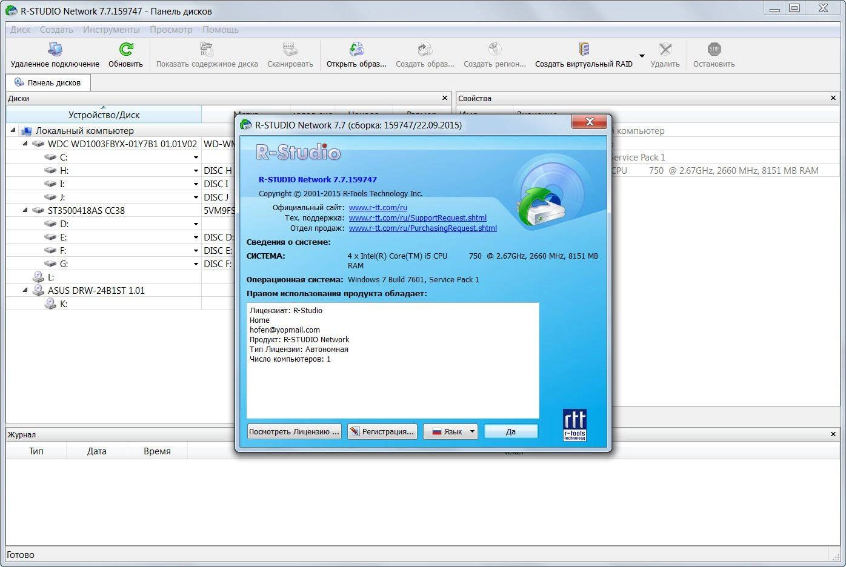Close the Журнал panel
846x567 pixels.
[x=833, y=434]
